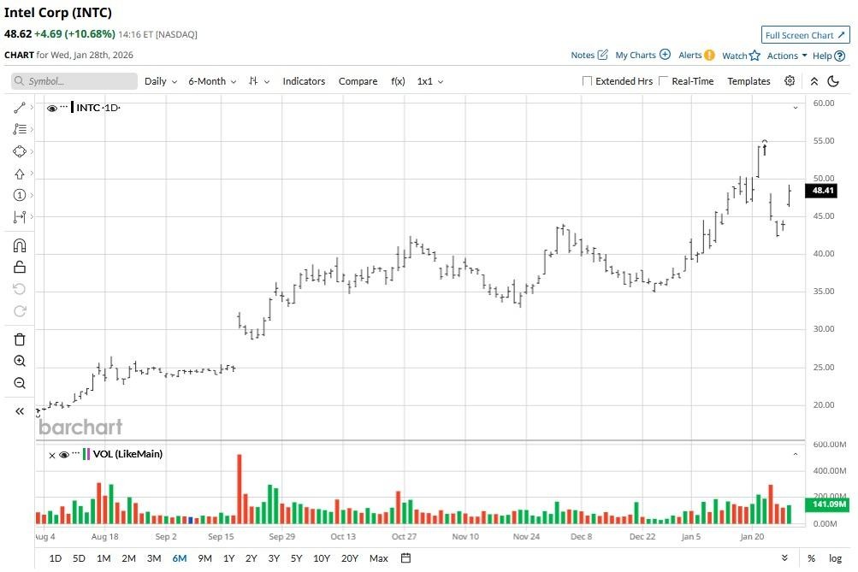The height and width of the screenshot is (572, 858).
Task: Select the arrow annotation tool
Action: point(20,174)
